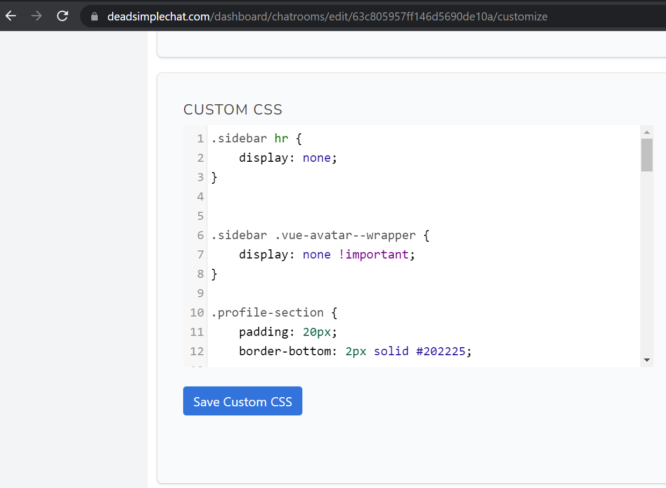
Task: Click the none value on line 2
Action: (317, 157)
